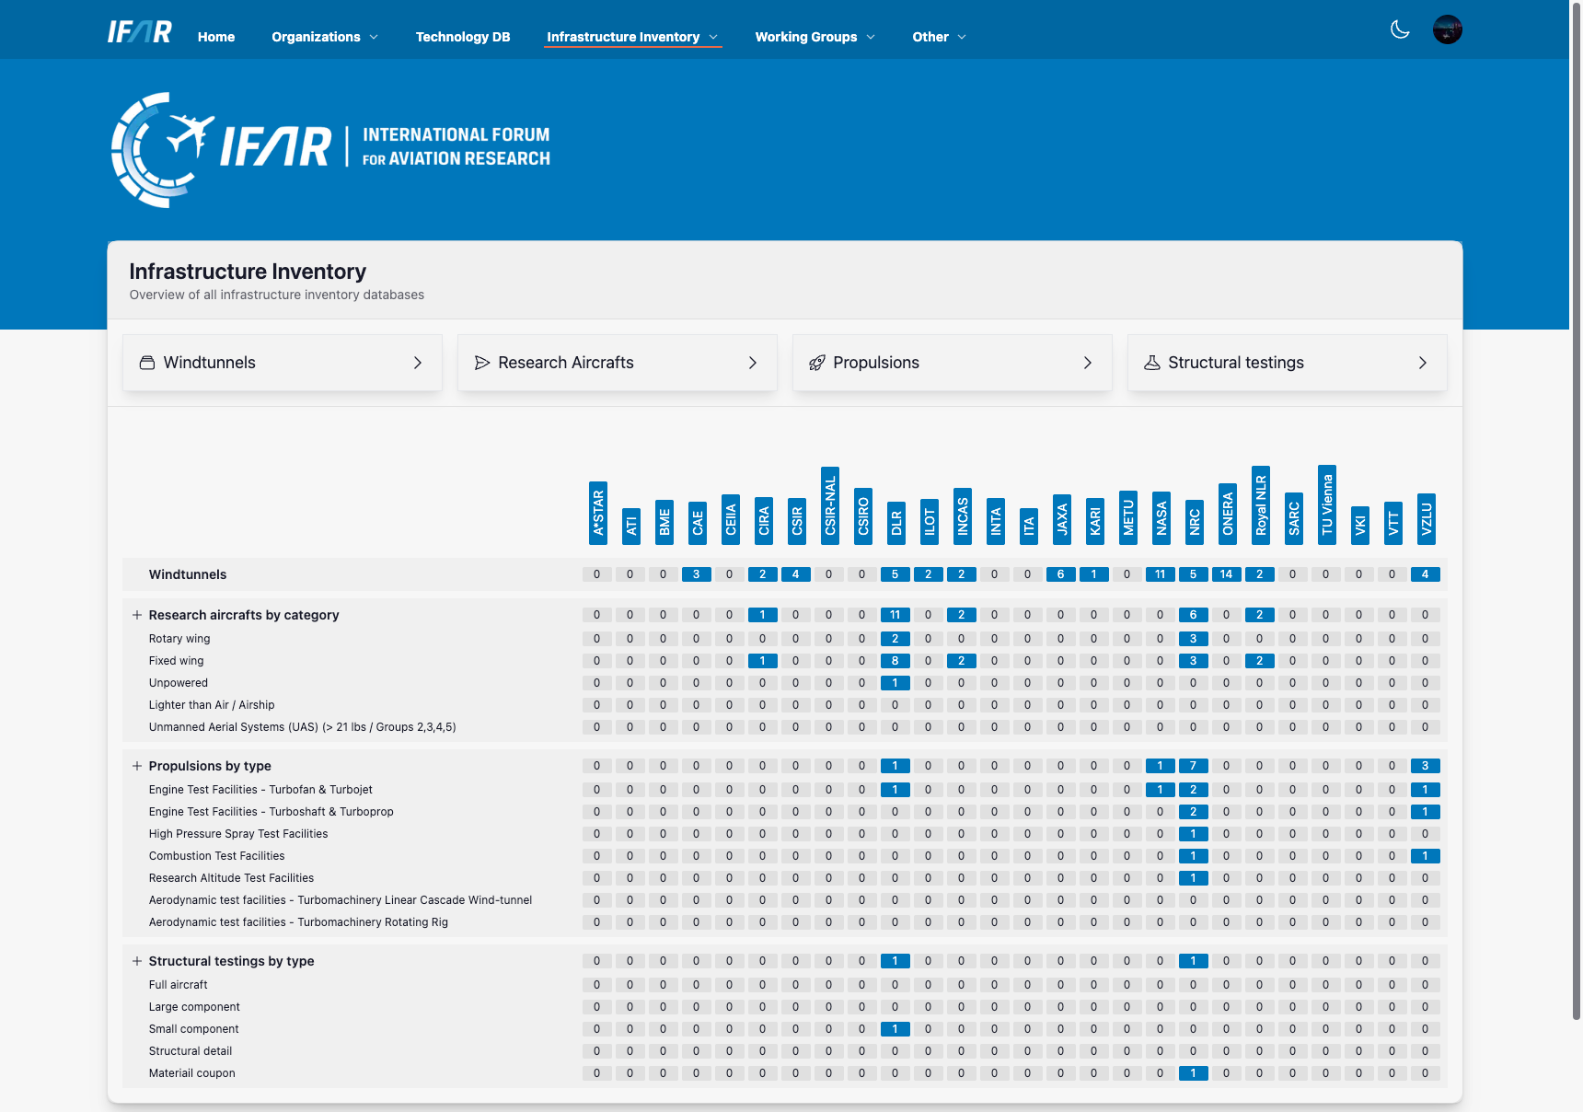The height and width of the screenshot is (1112, 1583).
Task: Select the NASA column header
Action: coord(1161,518)
